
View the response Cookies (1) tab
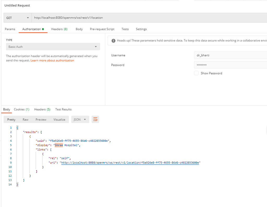(x=22, y=109)
